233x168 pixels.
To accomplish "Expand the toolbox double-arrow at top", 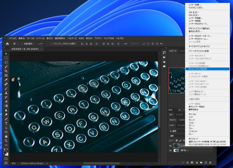I will coord(4,48).
